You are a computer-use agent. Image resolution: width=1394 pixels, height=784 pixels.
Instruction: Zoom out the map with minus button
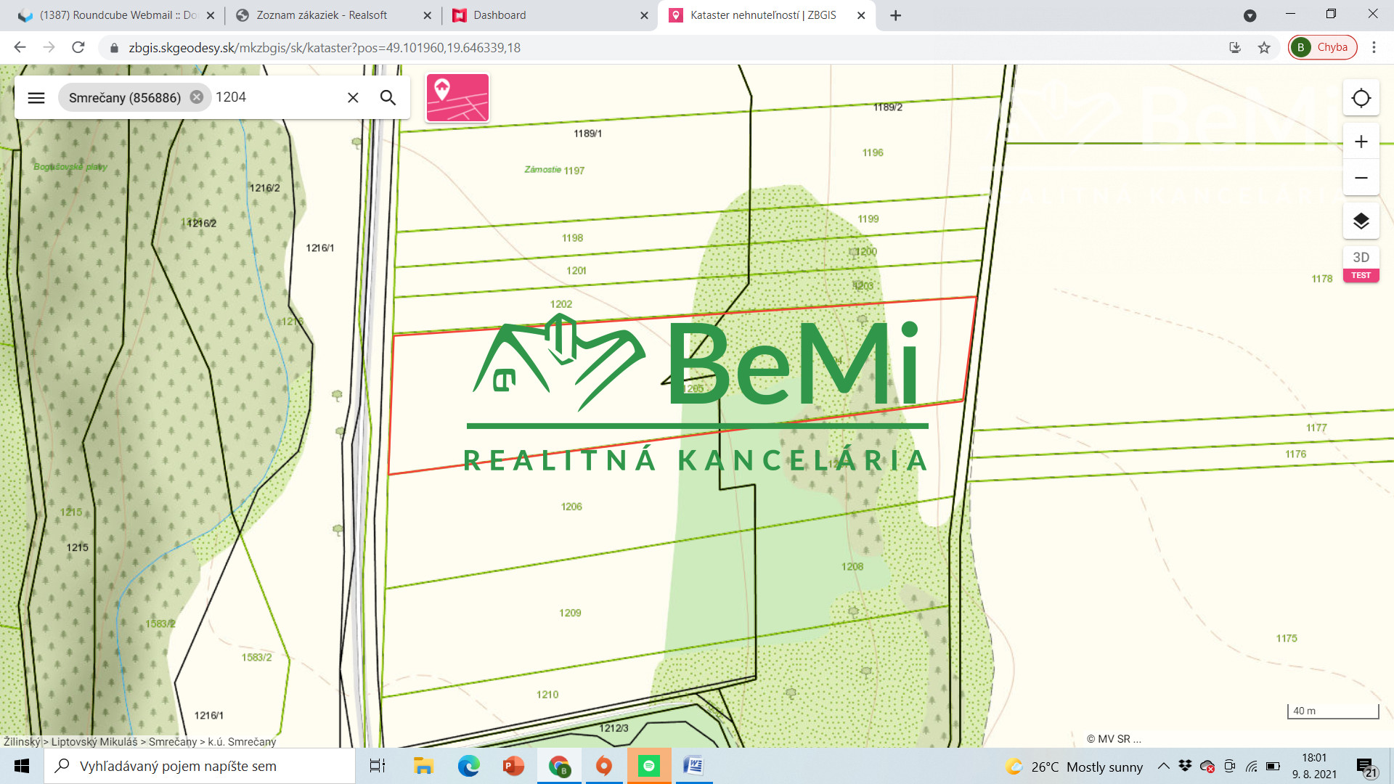tap(1361, 178)
